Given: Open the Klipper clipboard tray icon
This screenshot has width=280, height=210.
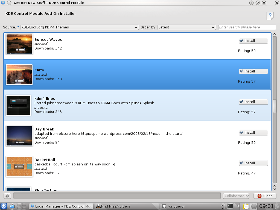Looking at the screenshot, I should 246,206.
